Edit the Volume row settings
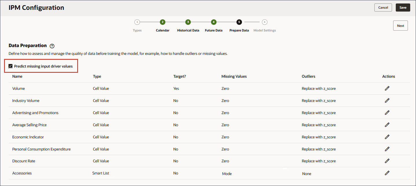Screen dimensions: 416x186 pyautogui.click(x=387, y=88)
